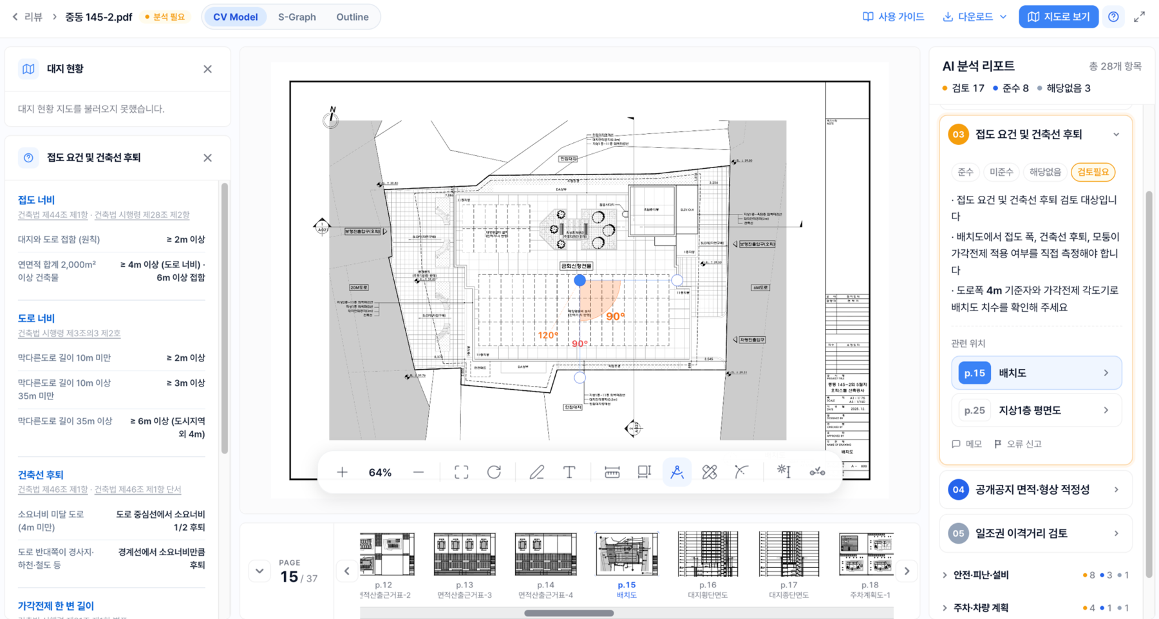Select the 해당없음 status chip
This screenshot has height=619, width=1159.
coord(1044,172)
